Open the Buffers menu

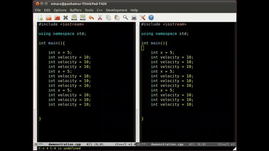pyautogui.click(x=76, y=10)
